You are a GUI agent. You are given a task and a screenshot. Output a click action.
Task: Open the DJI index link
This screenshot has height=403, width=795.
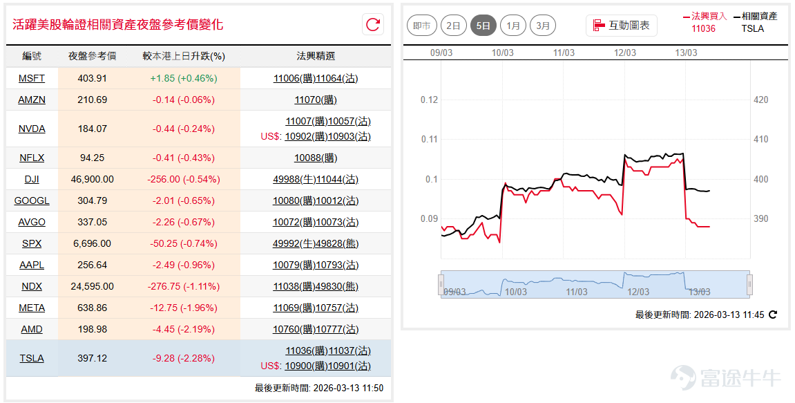(x=32, y=179)
